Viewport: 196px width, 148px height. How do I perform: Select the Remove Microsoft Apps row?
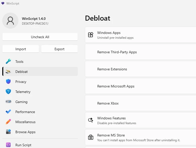(141, 86)
